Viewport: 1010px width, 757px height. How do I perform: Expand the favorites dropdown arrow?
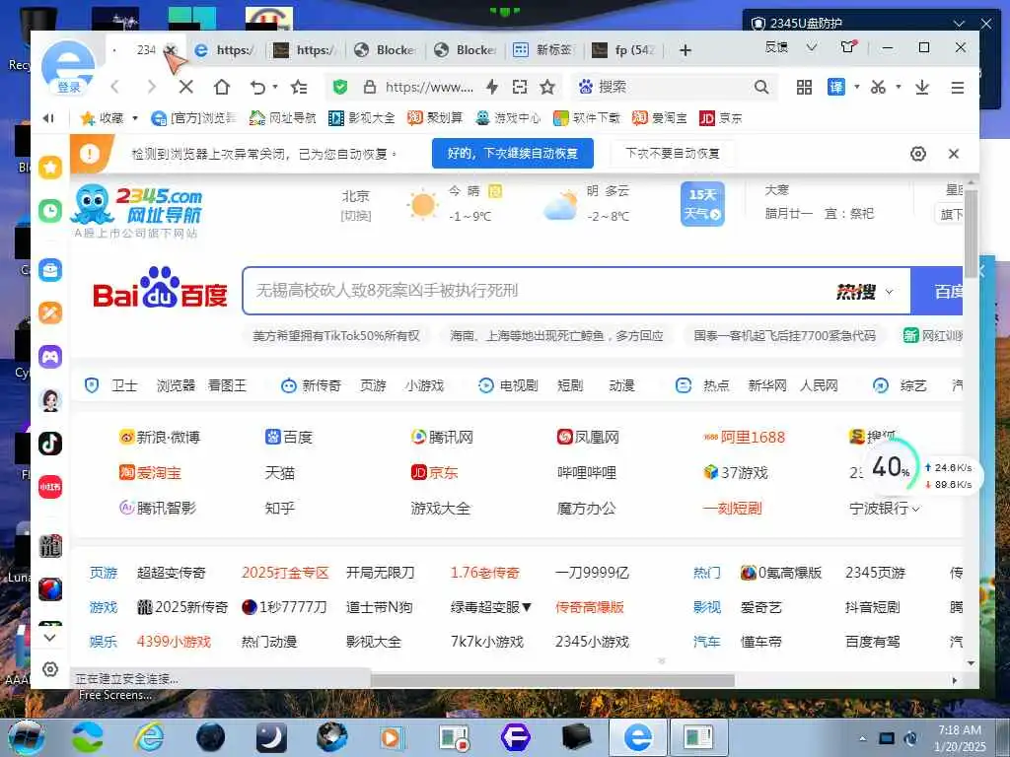click(x=134, y=118)
